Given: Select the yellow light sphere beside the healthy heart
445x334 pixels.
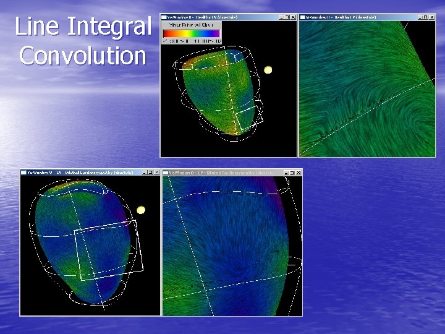Looking at the screenshot, I should click(x=268, y=70).
